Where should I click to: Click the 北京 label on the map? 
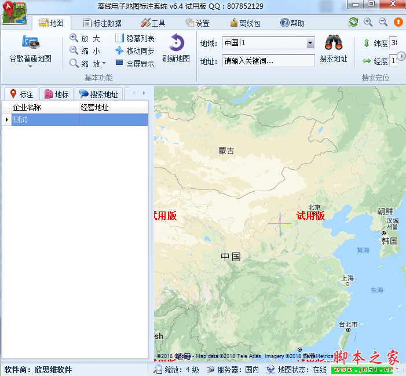(314, 207)
